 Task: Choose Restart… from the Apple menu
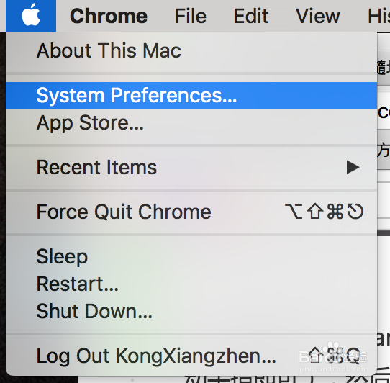coord(191,284)
